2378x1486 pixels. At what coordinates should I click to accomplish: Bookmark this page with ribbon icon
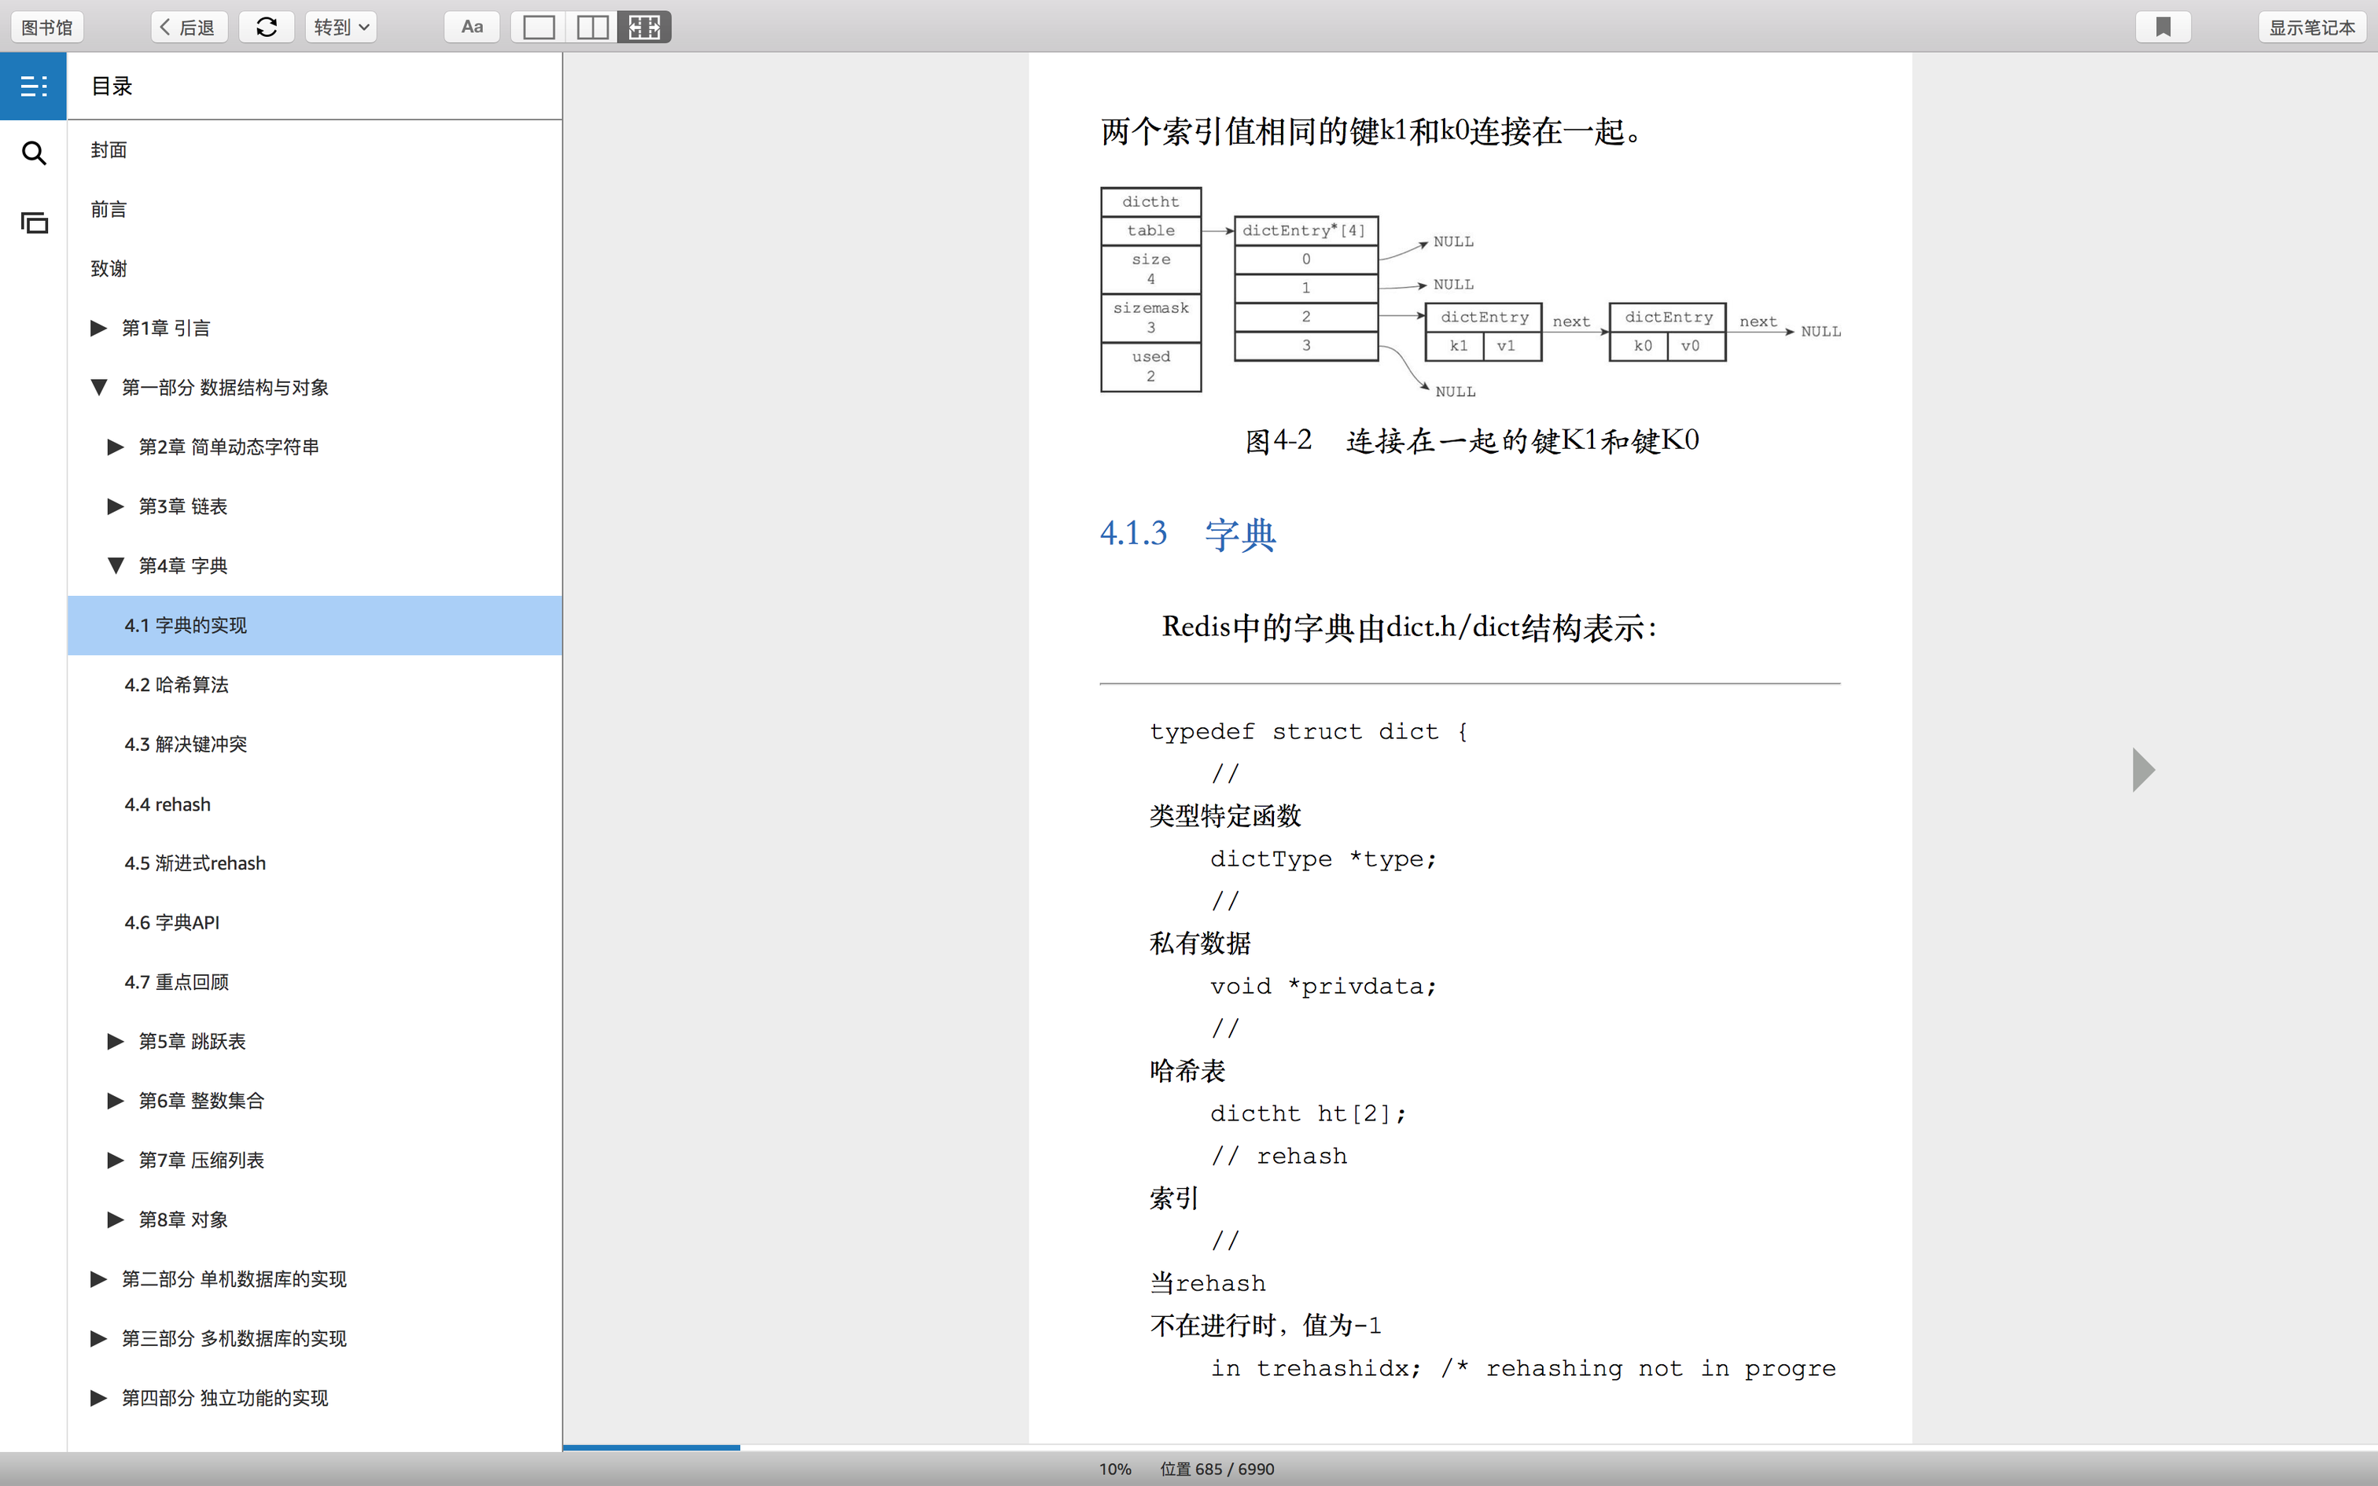[x=2163, y=28]
